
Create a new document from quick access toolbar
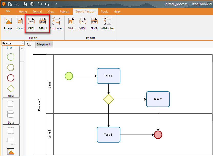pyautogui.click(x=10, y=4)
